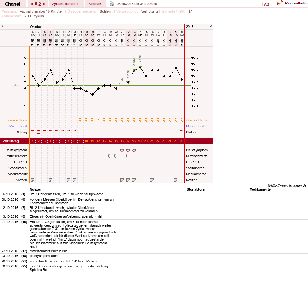
Task: Click the 1.hM green triangle marker
Action: [x=128, y=82]
